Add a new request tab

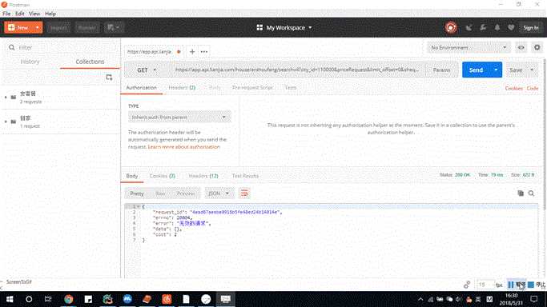pyautogui.click(x=192, y=51)
